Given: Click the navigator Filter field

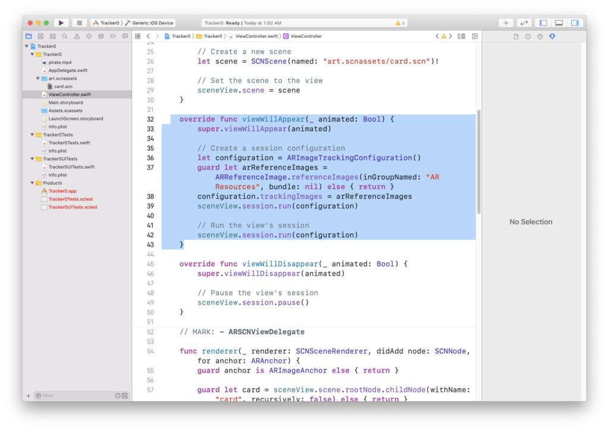Looking at the screenshot, I should (74, 395).
